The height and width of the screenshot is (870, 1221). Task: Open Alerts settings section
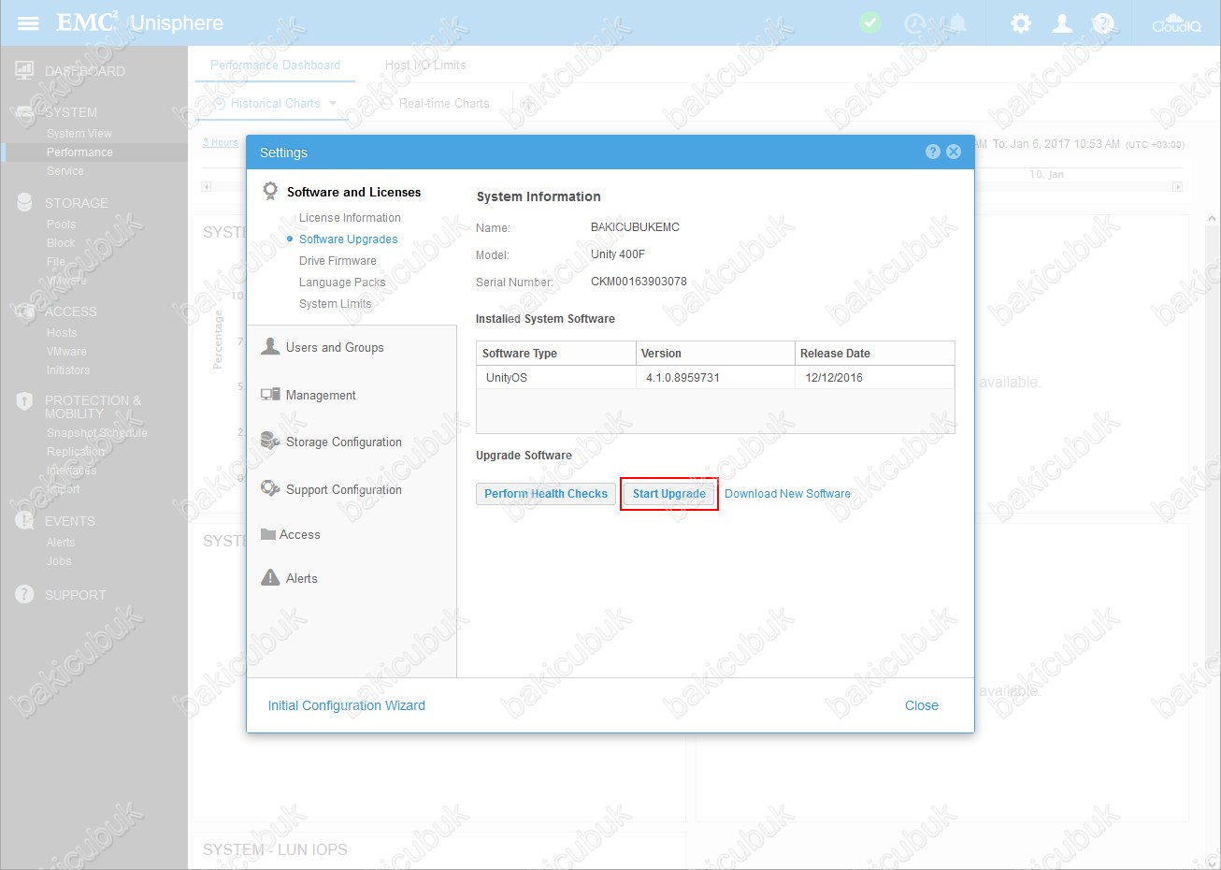301,578
